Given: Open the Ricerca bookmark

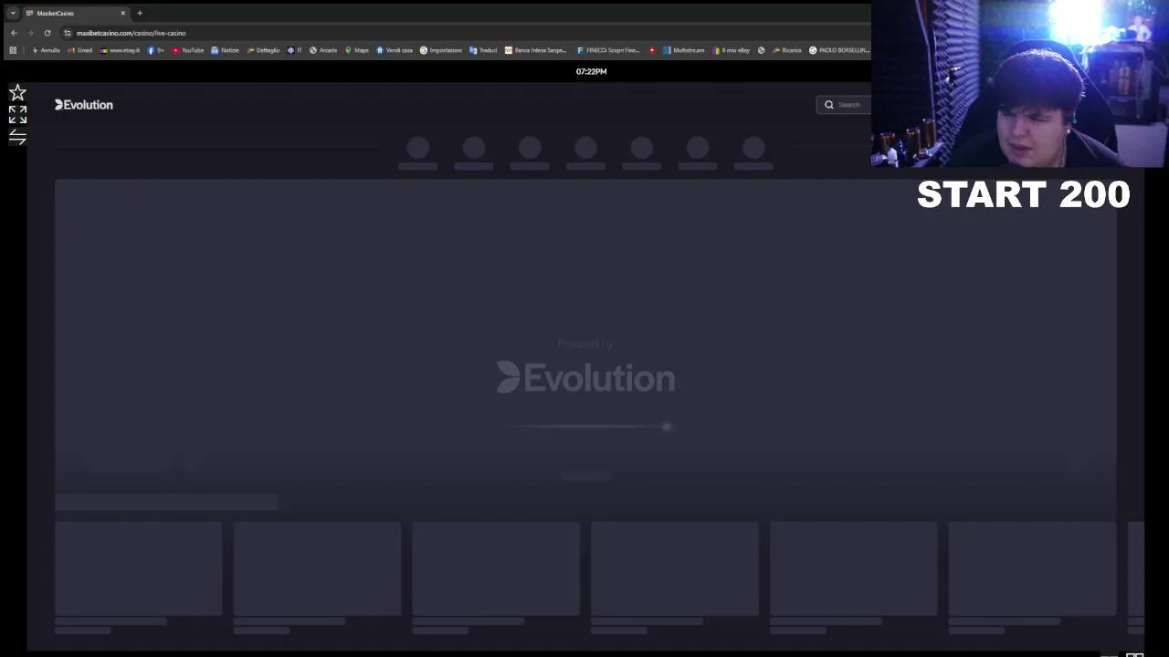Looking at the screenshot, I should pyautogui.click(x=786, y=50).
